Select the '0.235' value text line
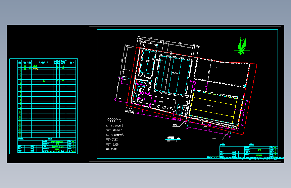 click(x=112, y=145)
